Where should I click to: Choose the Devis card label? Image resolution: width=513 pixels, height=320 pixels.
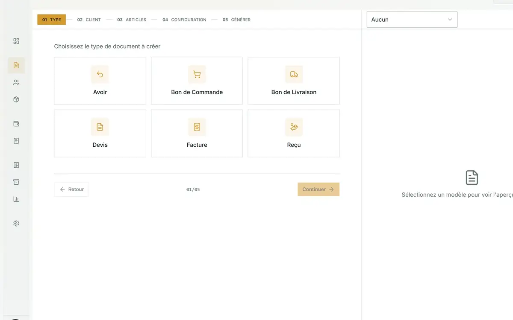[x=100, y=145]
